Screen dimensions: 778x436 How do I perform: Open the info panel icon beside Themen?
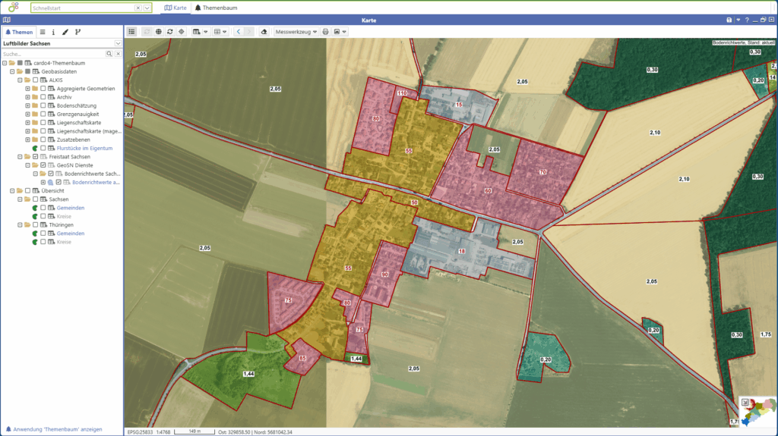click(x=53, y=32)
